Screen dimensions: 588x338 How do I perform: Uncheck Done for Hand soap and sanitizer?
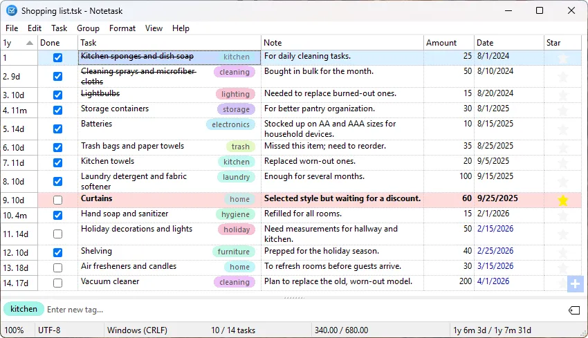tap(57, 215)
